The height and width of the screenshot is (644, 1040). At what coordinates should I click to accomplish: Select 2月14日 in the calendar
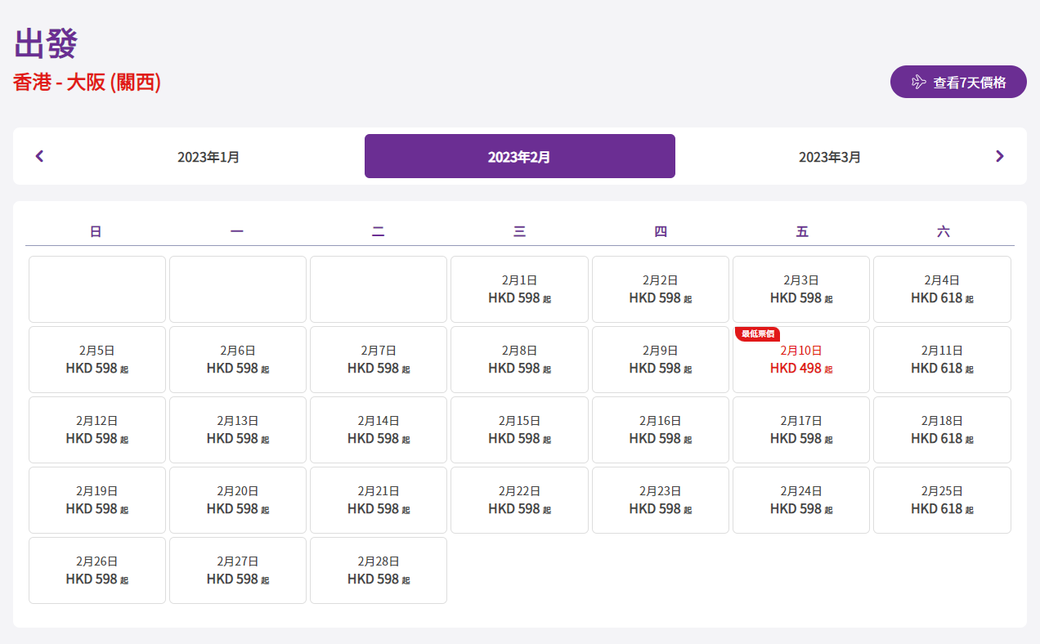[x=379, y=430]
